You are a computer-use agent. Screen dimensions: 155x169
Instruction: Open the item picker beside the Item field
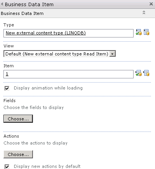click(146, 73)
